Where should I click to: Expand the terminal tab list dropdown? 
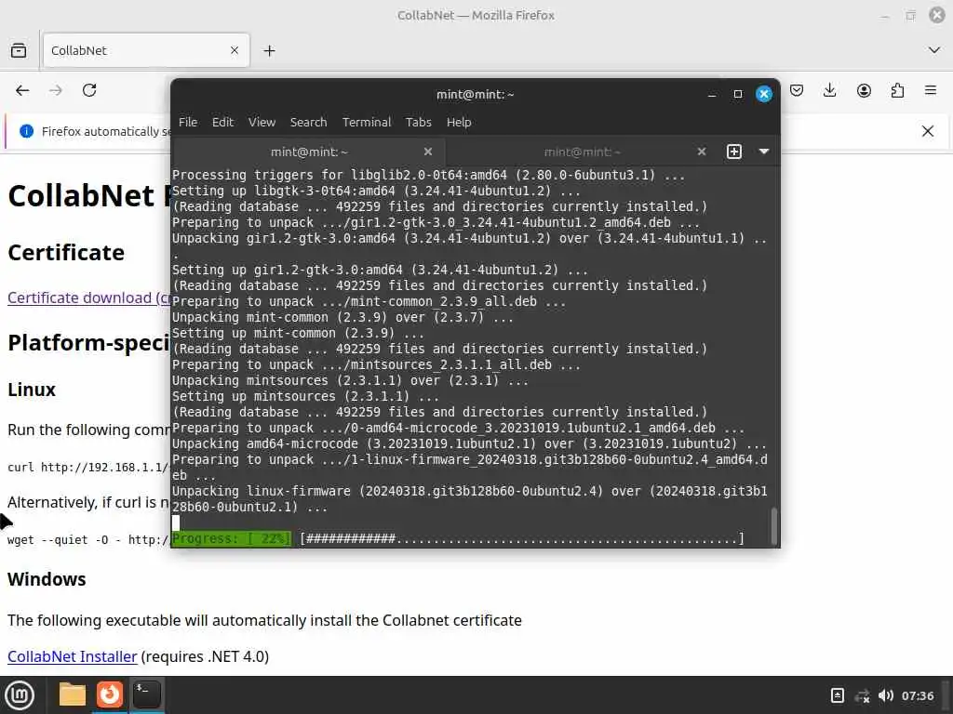(x=764, y=152)
